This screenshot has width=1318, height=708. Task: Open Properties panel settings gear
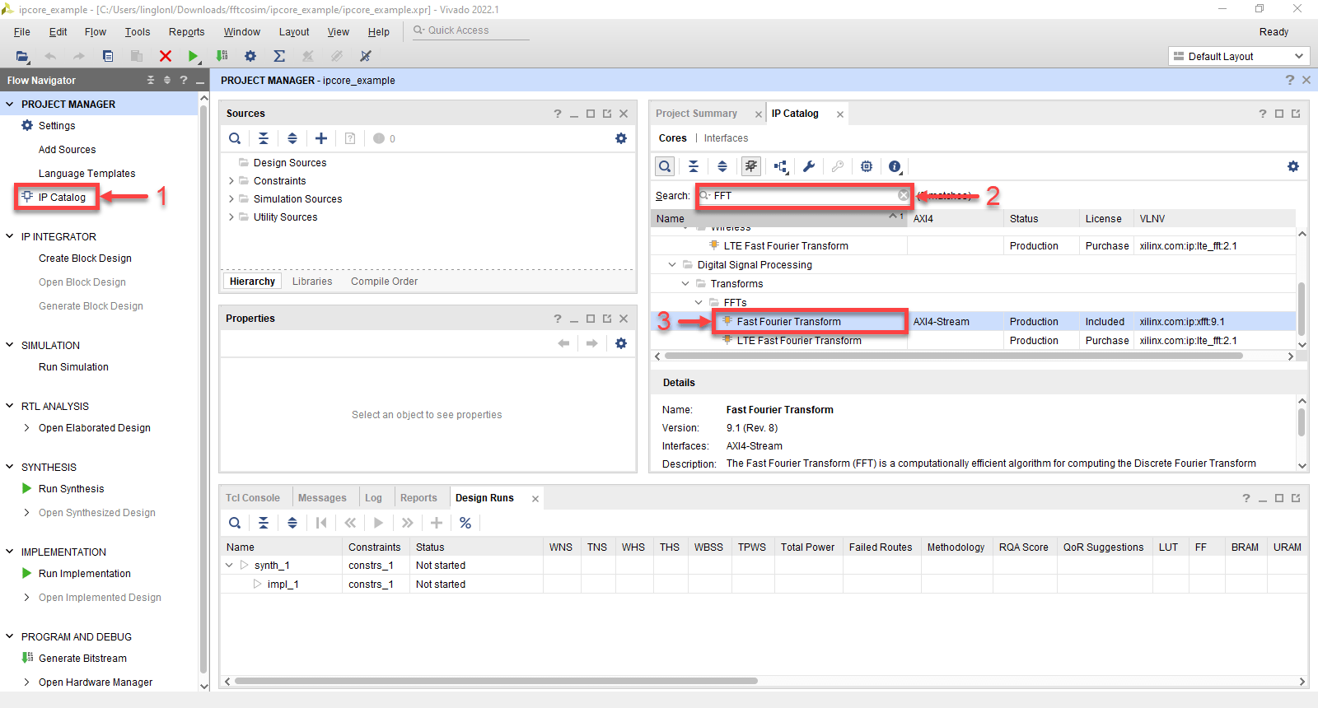[621, 343]
